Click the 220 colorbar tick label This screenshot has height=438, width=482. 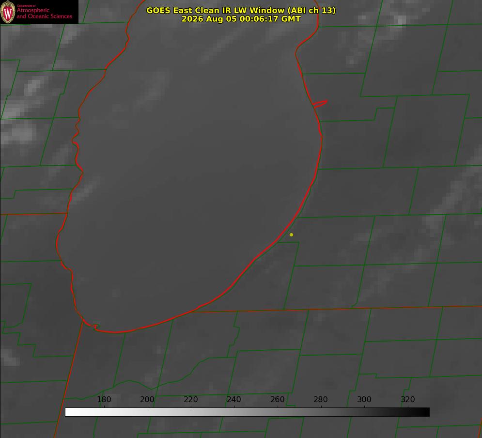click(x=190, y=400)
